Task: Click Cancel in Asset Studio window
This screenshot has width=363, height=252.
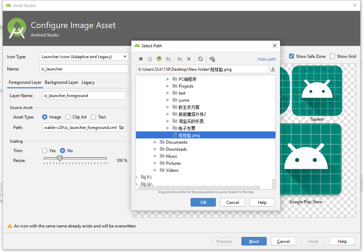Action: (x=283, y=241)
